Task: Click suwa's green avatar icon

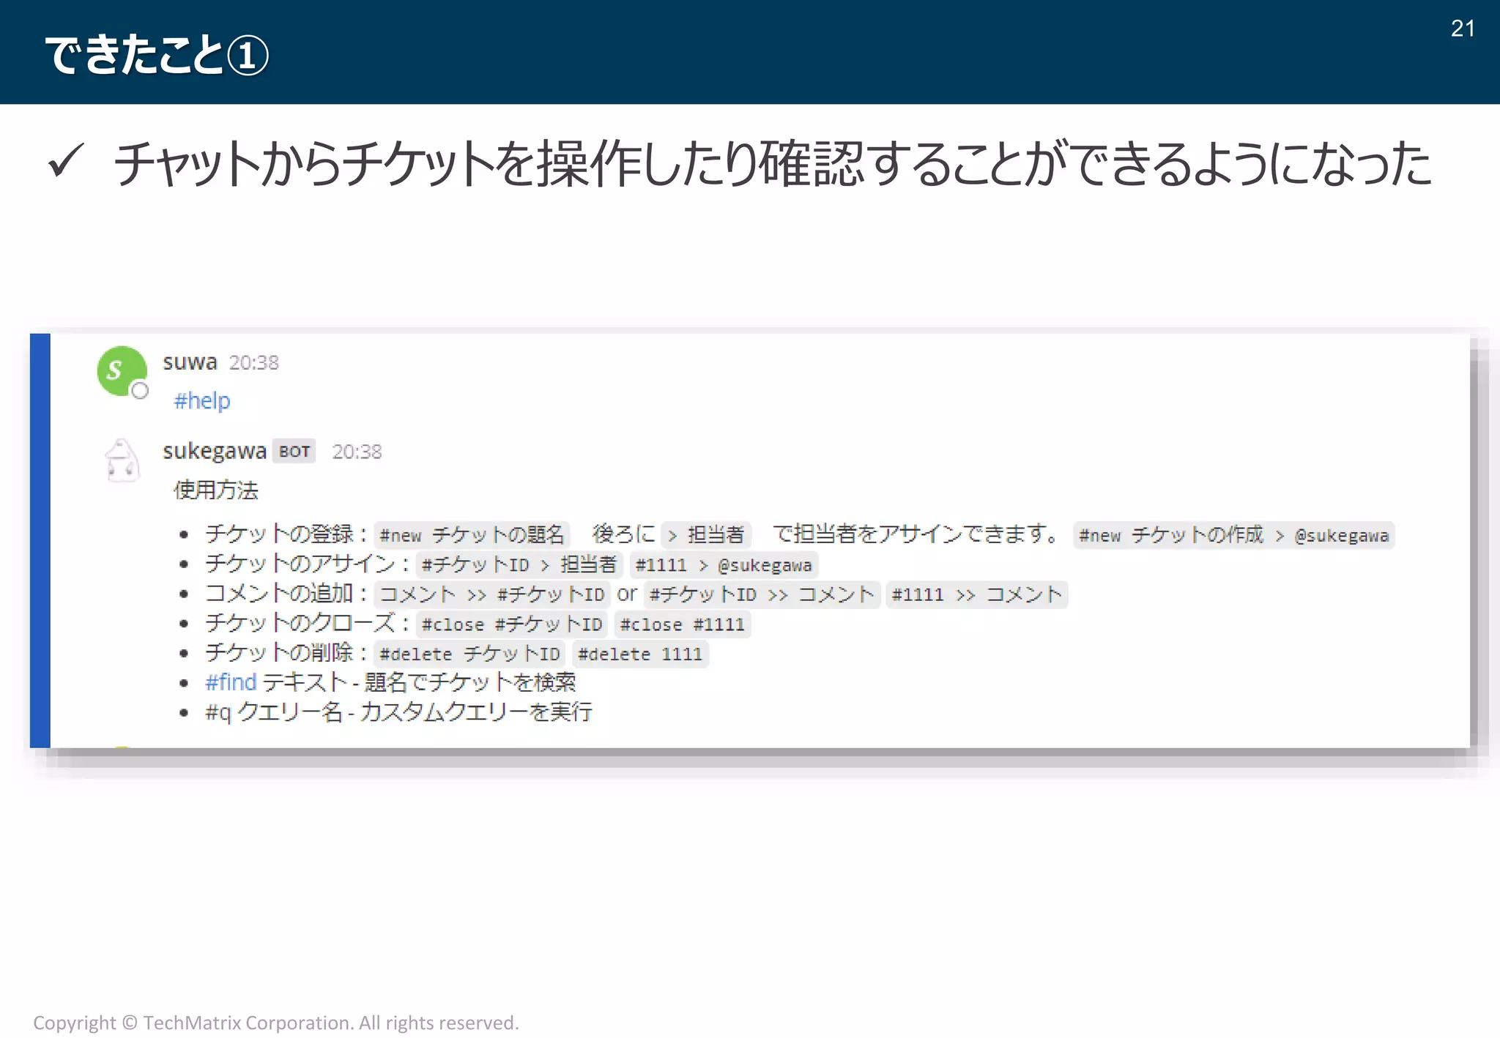Action: 122,371
